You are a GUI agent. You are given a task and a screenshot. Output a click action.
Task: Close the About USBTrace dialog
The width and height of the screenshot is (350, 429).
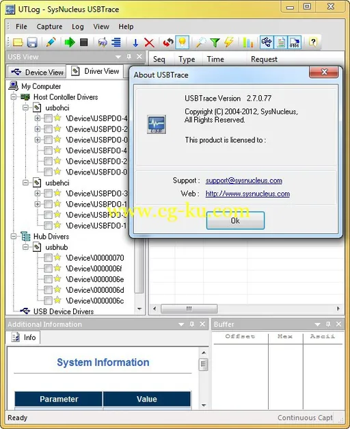coord(324,73)
